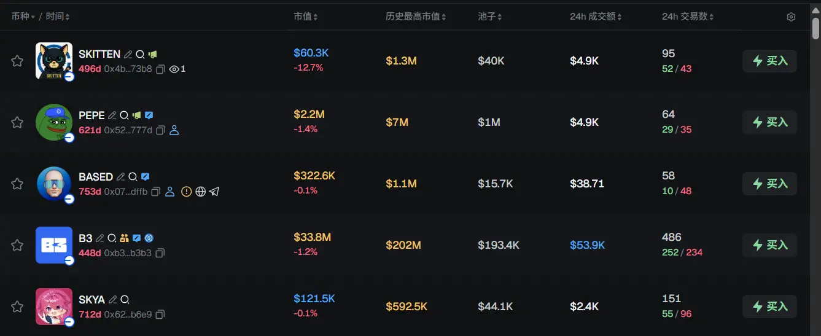
Task: Sort by 池子 column header
Action: (489, 17)
